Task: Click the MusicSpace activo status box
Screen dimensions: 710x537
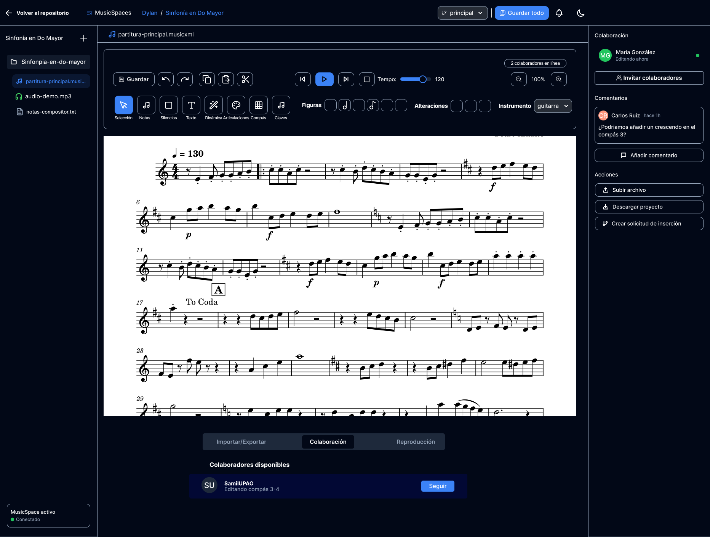Action: coord(48,516)
